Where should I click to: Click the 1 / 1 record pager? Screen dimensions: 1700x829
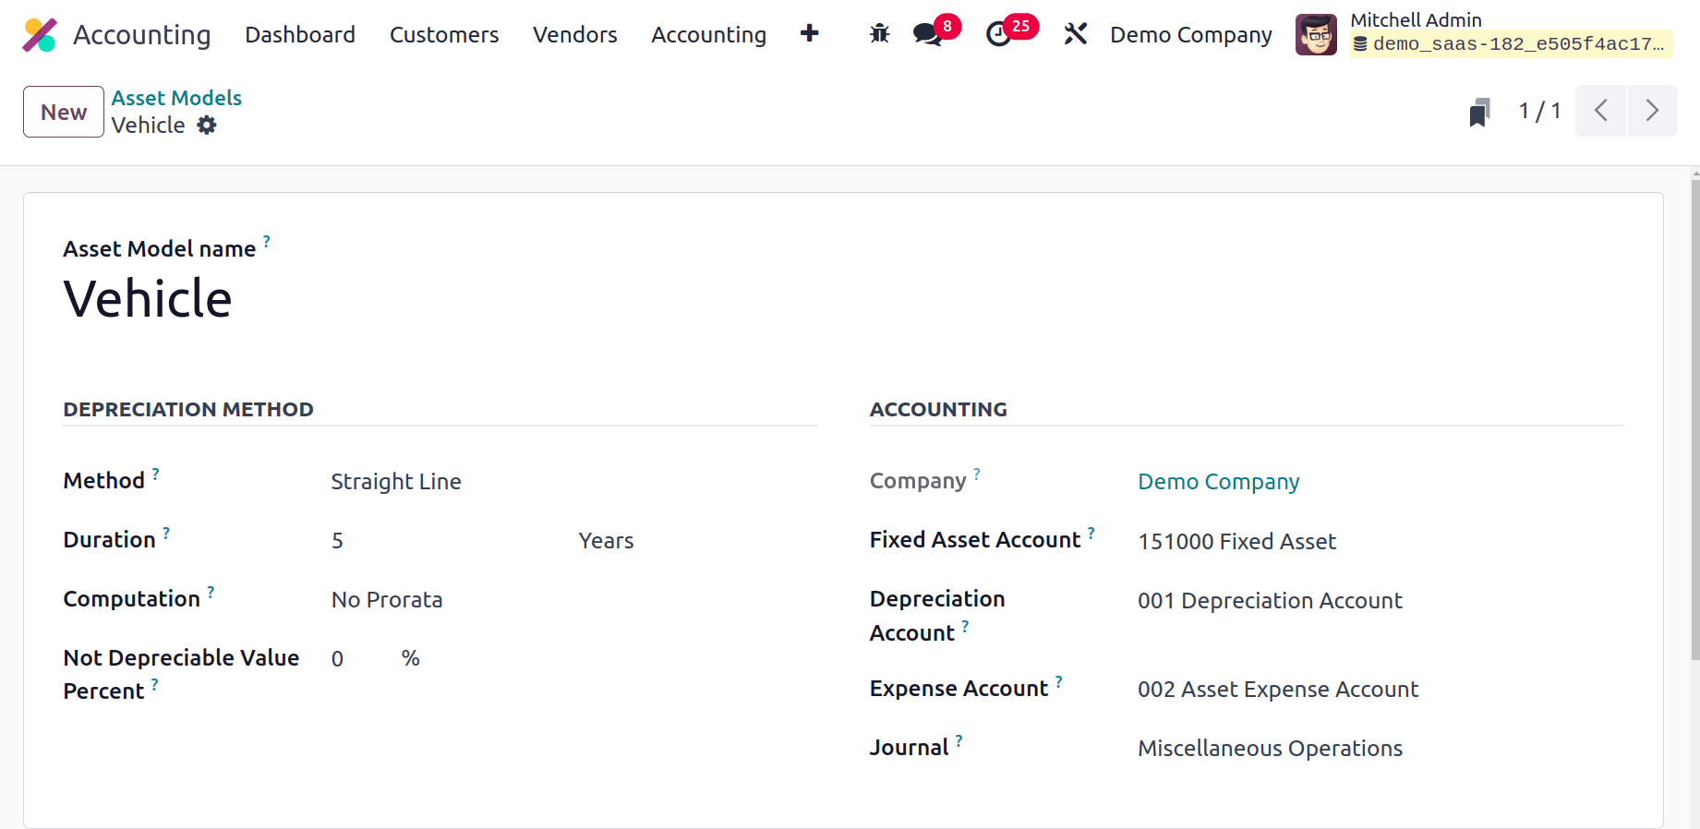click(1540, 111)
